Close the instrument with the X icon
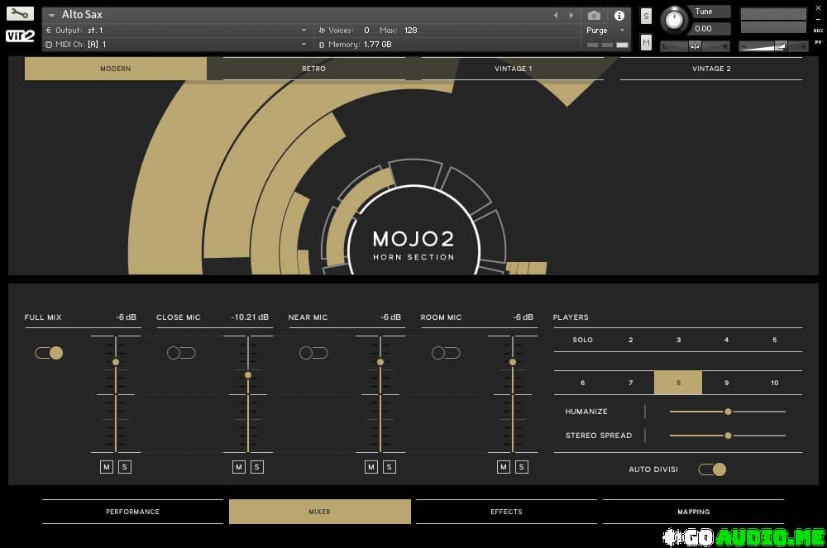The width and height of the screenshot is (827, 548). pyautogui.click(x=818, y=8)
